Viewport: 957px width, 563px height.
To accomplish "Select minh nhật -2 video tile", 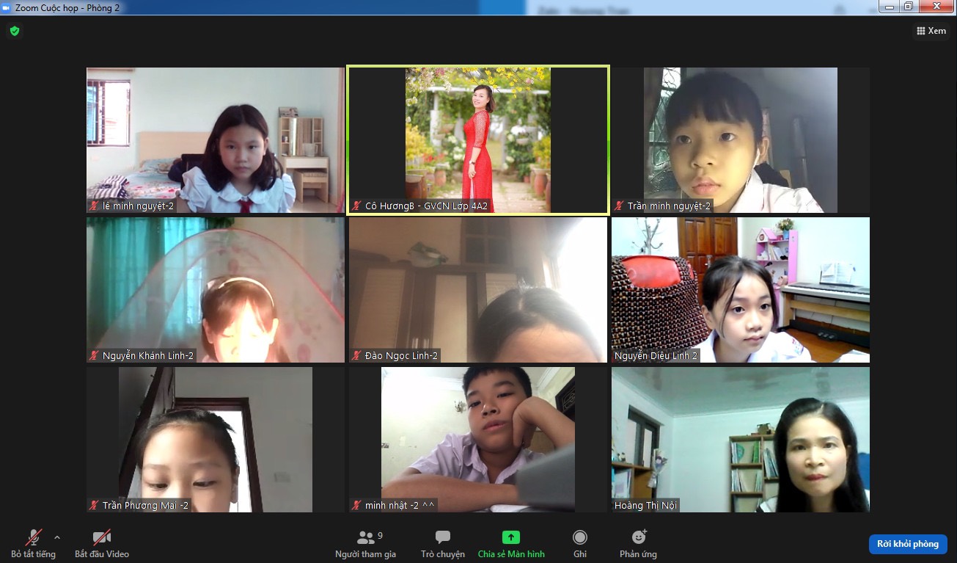I will [x=477, y=439].
